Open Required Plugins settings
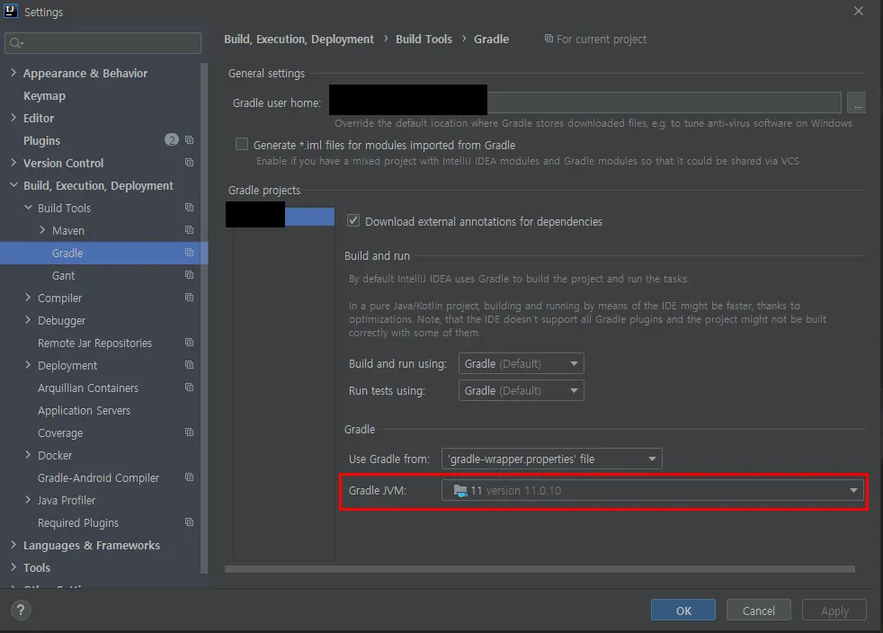This screenshot has width=883, height=633. point(78,523)
